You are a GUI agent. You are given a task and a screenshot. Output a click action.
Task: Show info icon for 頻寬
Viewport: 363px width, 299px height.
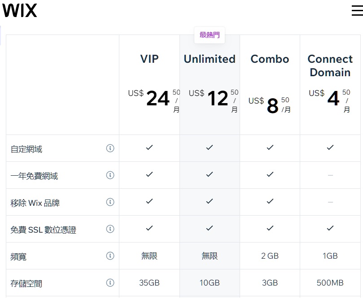point(110,256)
